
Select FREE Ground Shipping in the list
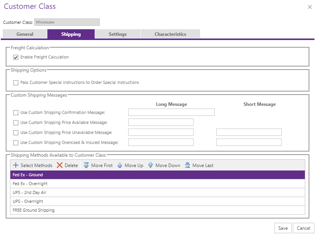157,210
